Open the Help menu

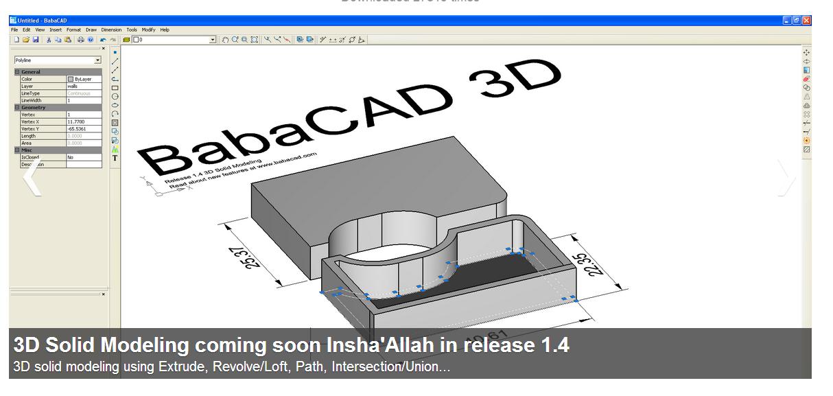[x=165, y=30]
